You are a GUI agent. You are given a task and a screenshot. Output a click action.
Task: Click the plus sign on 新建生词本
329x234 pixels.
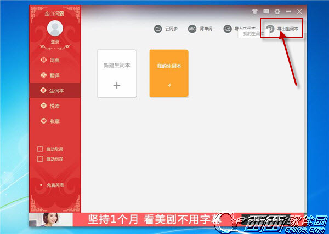pos(117,85)
